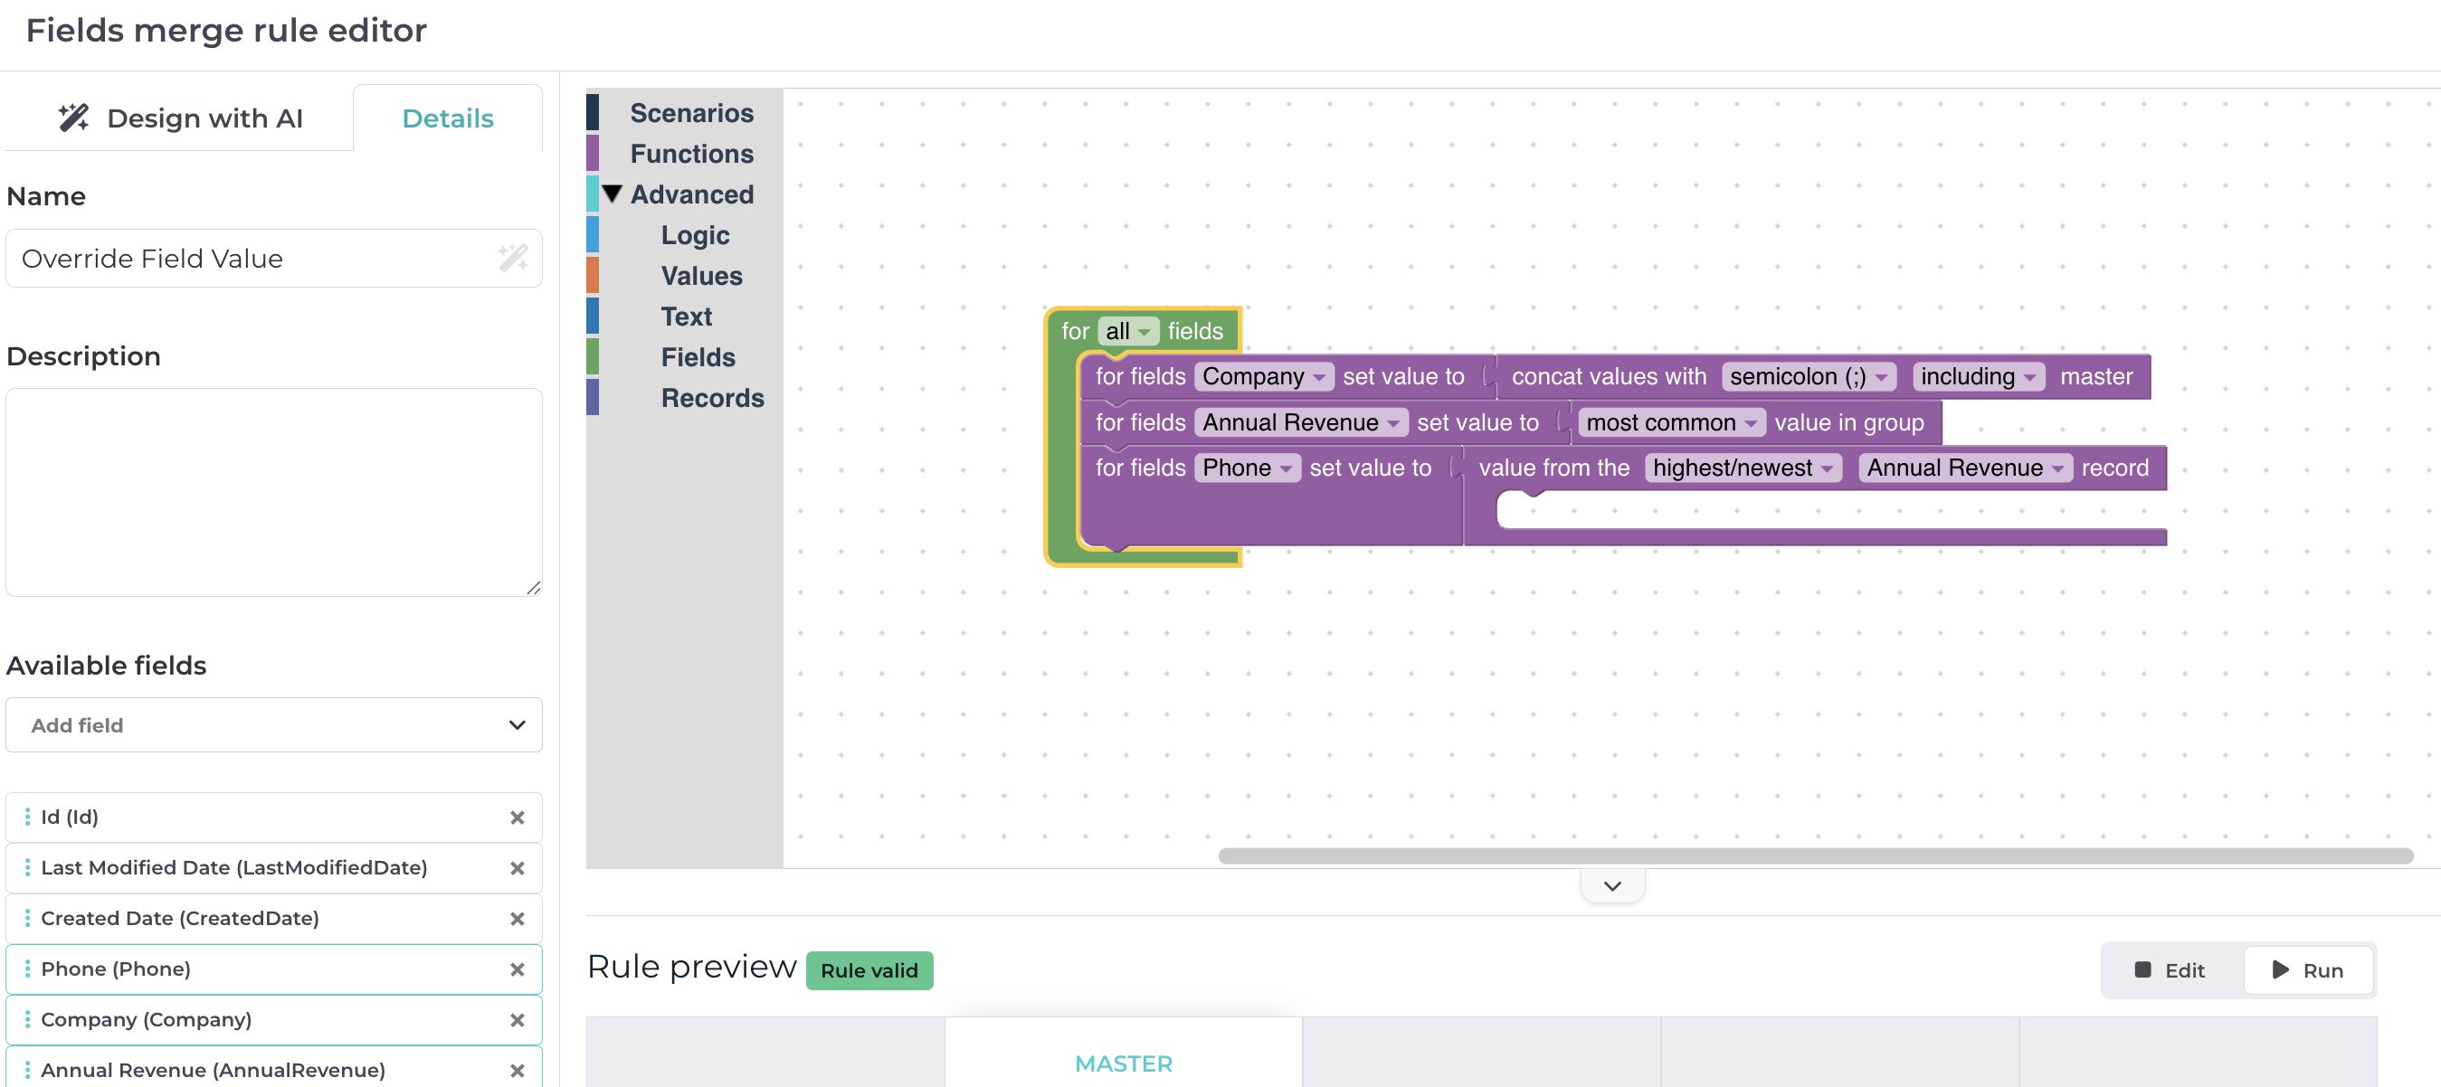Remove Last Modified Date field

click(x=518, y=867)
